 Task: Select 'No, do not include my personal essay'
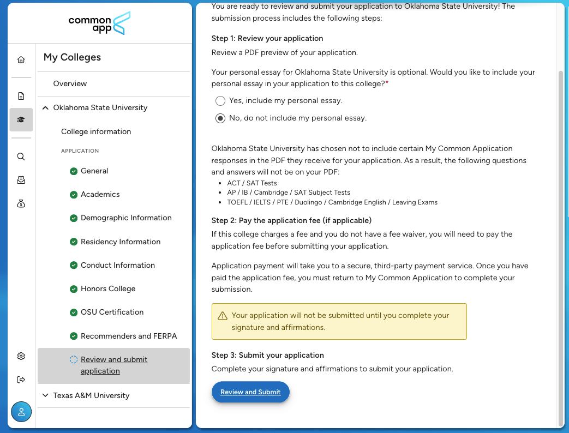(220, 118)
